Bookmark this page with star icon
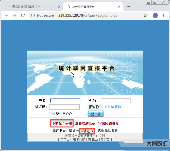This screenshot has width=170, height=151. click(x=145, y=15)
